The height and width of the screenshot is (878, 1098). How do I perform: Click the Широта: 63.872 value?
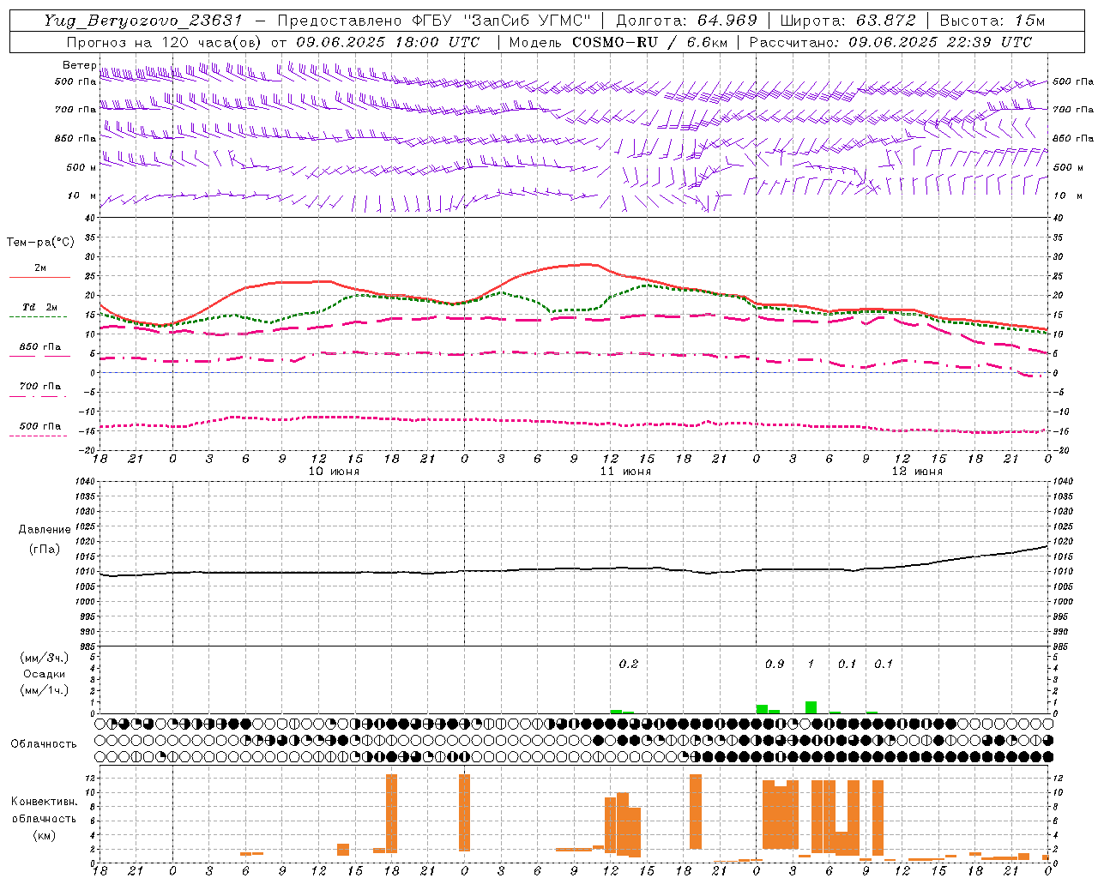coord(848,21)
